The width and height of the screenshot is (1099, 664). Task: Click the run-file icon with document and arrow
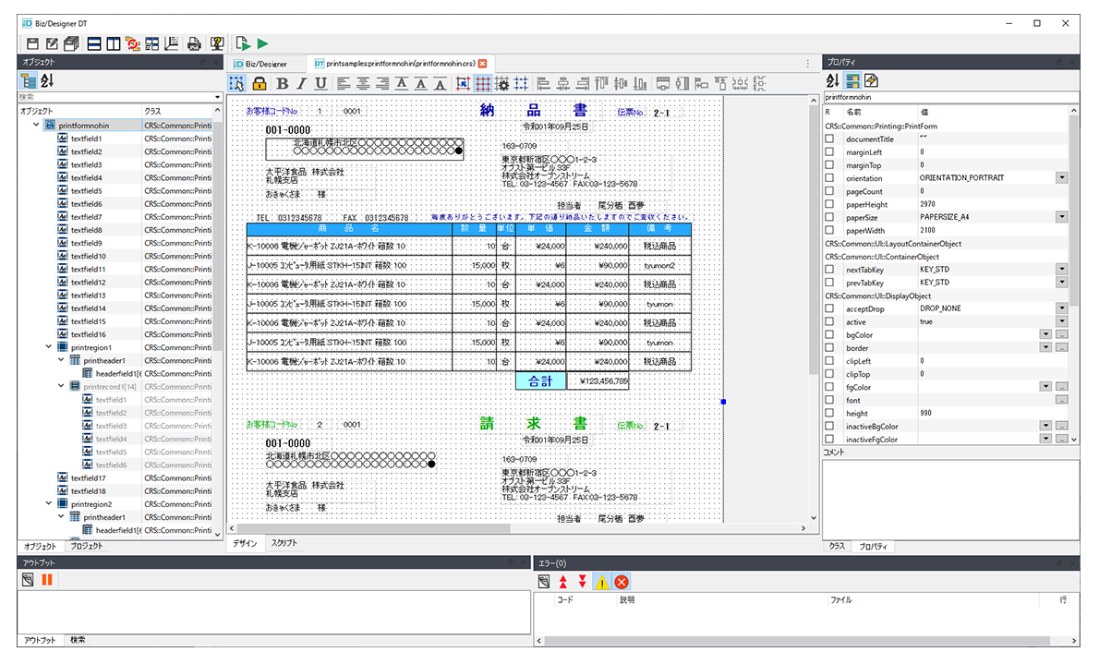coord(243,43)
